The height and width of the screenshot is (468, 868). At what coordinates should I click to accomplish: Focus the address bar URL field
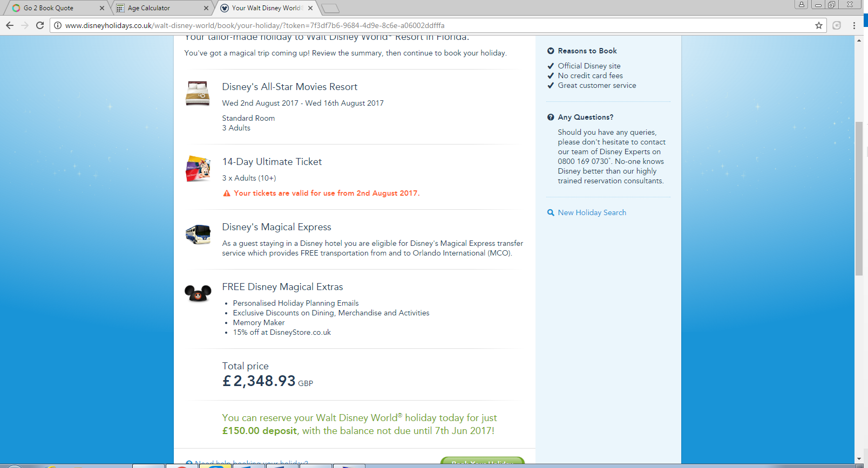pos(437,25)
